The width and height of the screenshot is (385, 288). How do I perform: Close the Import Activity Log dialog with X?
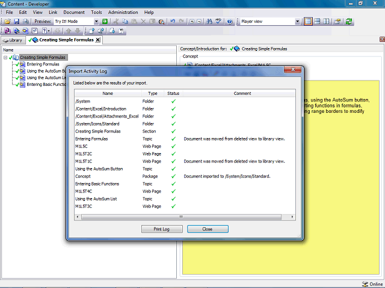click(x=293, y=70)
